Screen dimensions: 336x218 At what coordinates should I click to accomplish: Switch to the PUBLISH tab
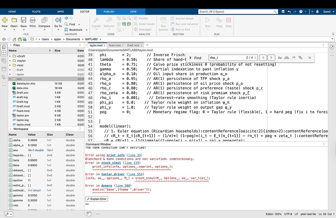pos(109,11)
